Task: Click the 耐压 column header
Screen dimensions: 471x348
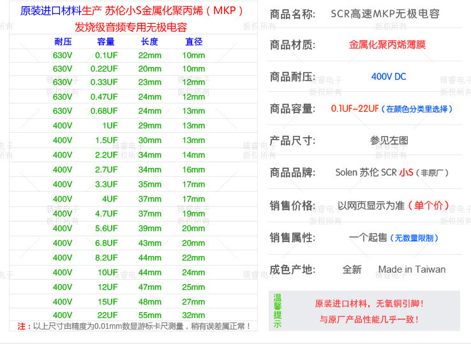Action: (63, 42)
